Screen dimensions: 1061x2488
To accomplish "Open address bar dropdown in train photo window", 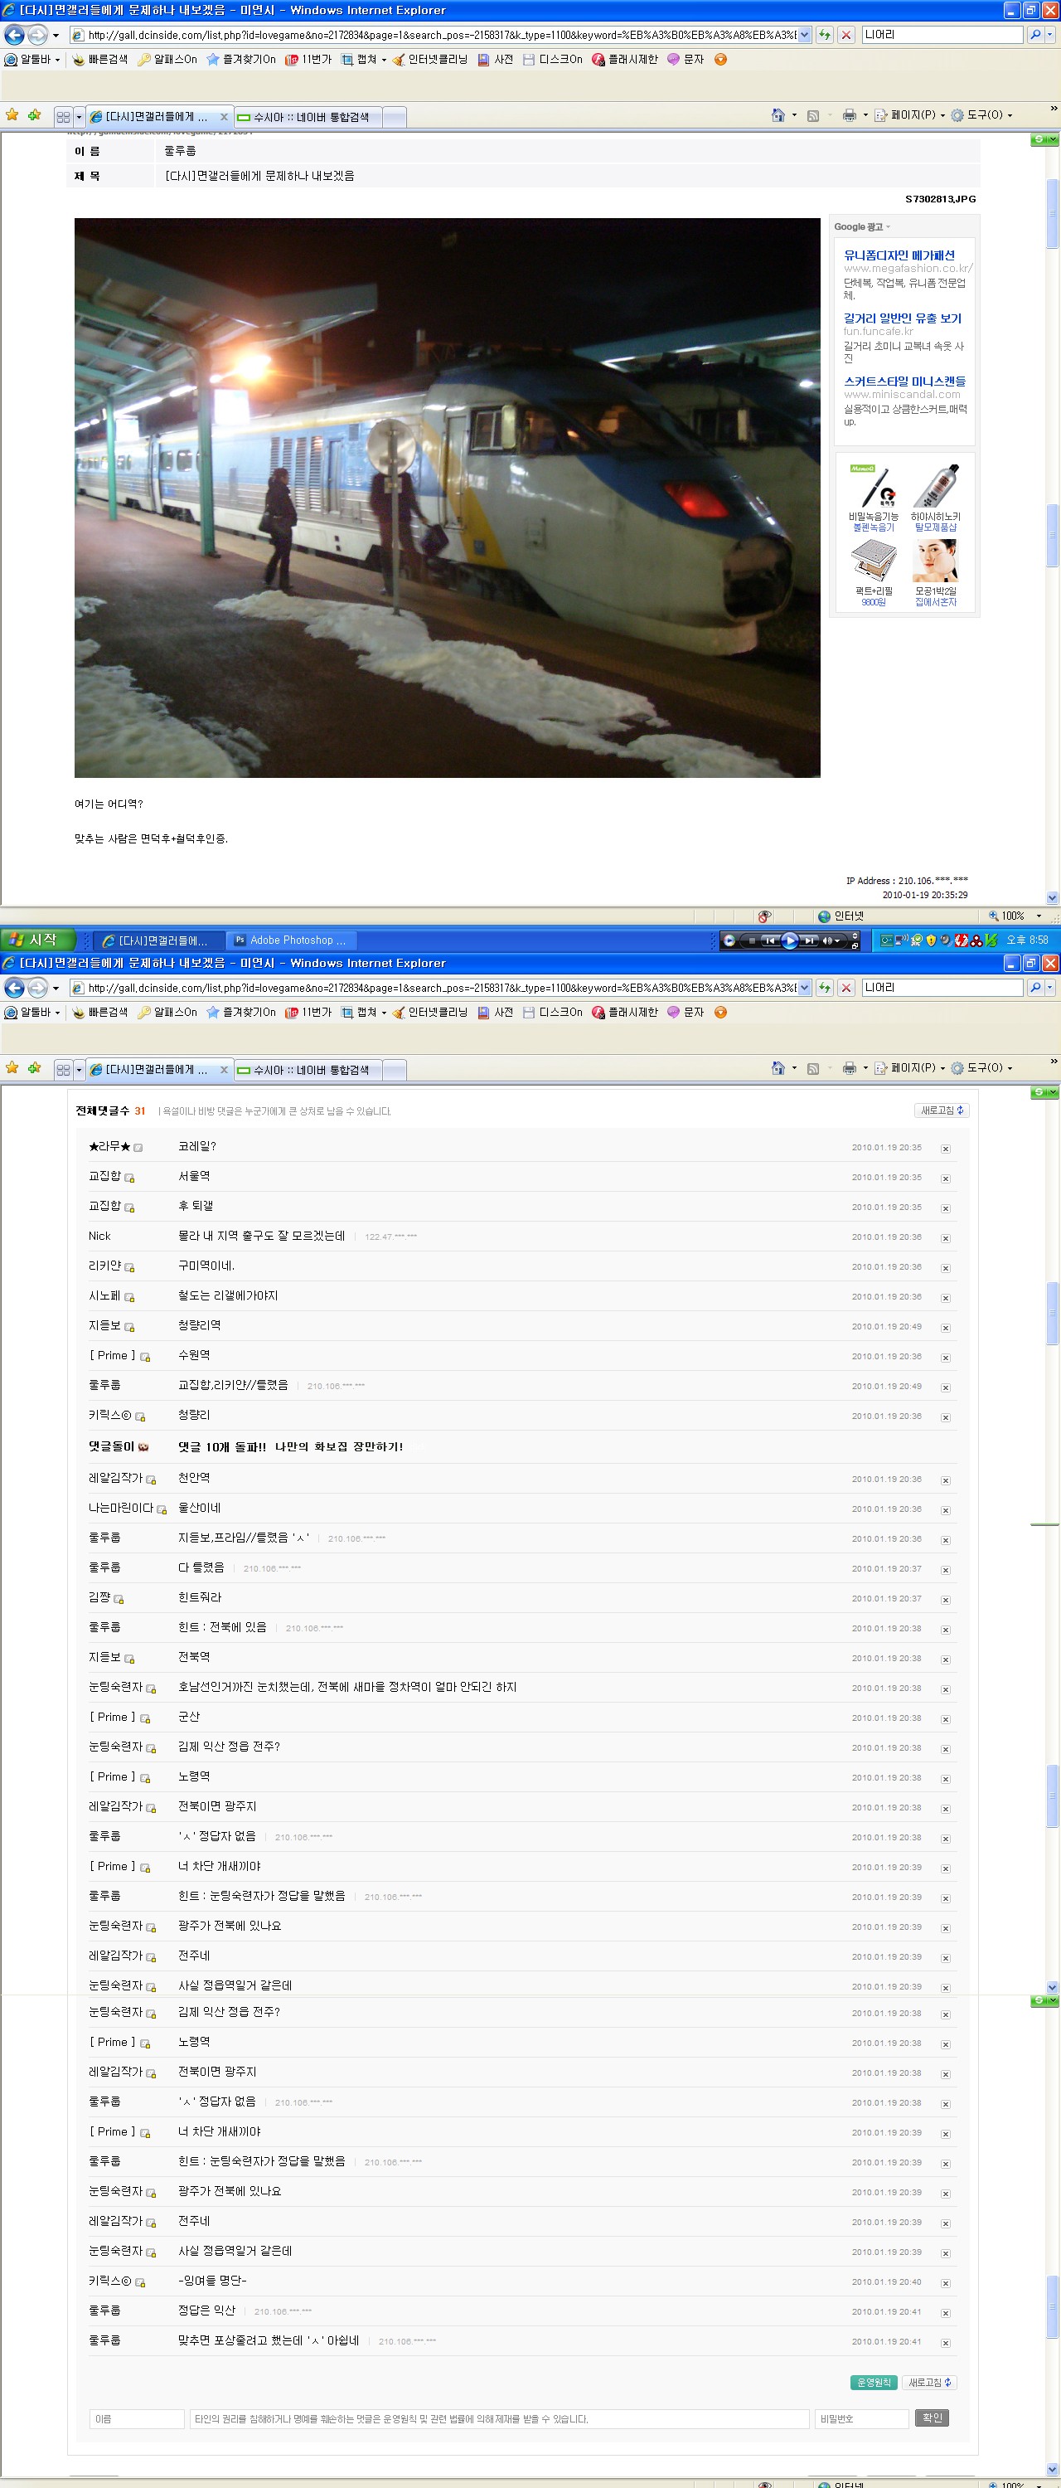I will (804, 35).
